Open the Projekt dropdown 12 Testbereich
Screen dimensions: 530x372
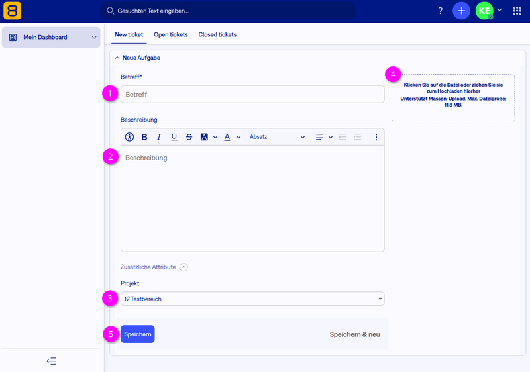click(x=252, y=299)
